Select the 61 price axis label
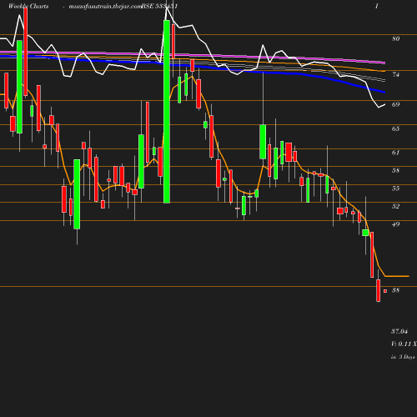Viewport: 417px width, 417px height. point(396,153)
